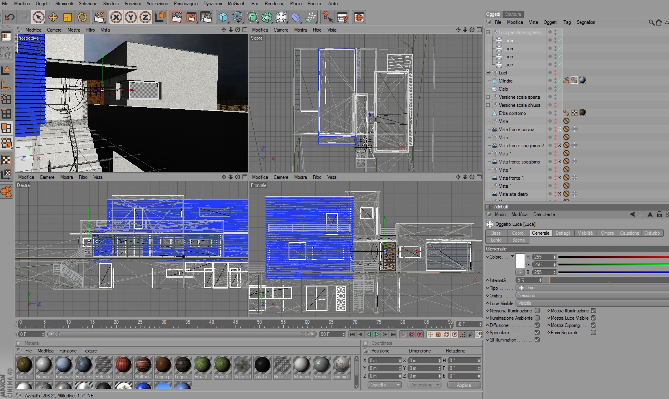Select the Mattoni material thumbnail
Screen dimensions: 669x399
[143, 365]
